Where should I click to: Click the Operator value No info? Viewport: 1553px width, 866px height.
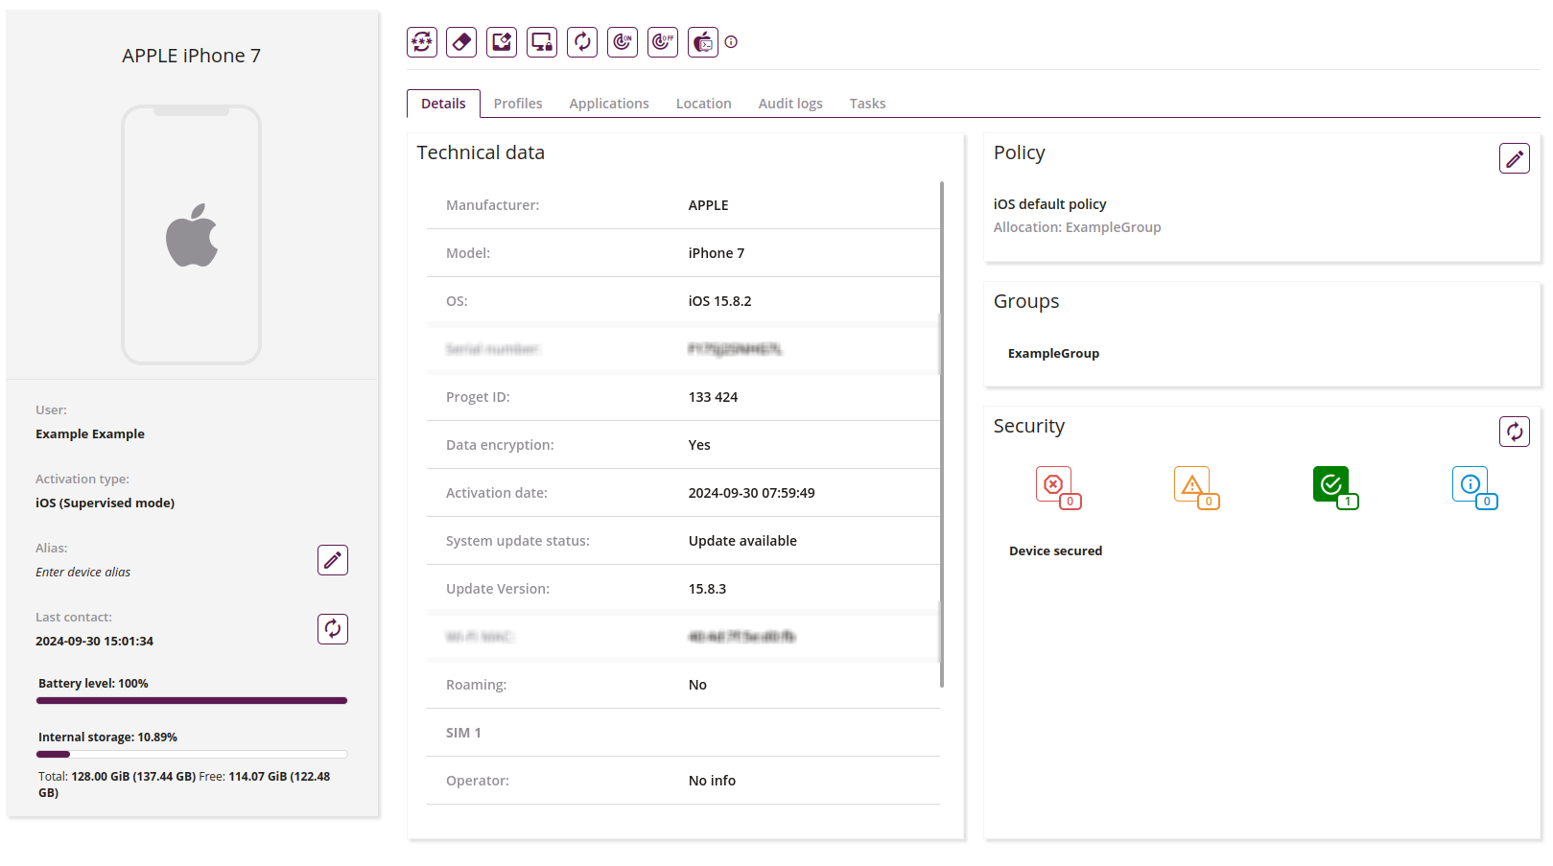[x=712, y=781]
